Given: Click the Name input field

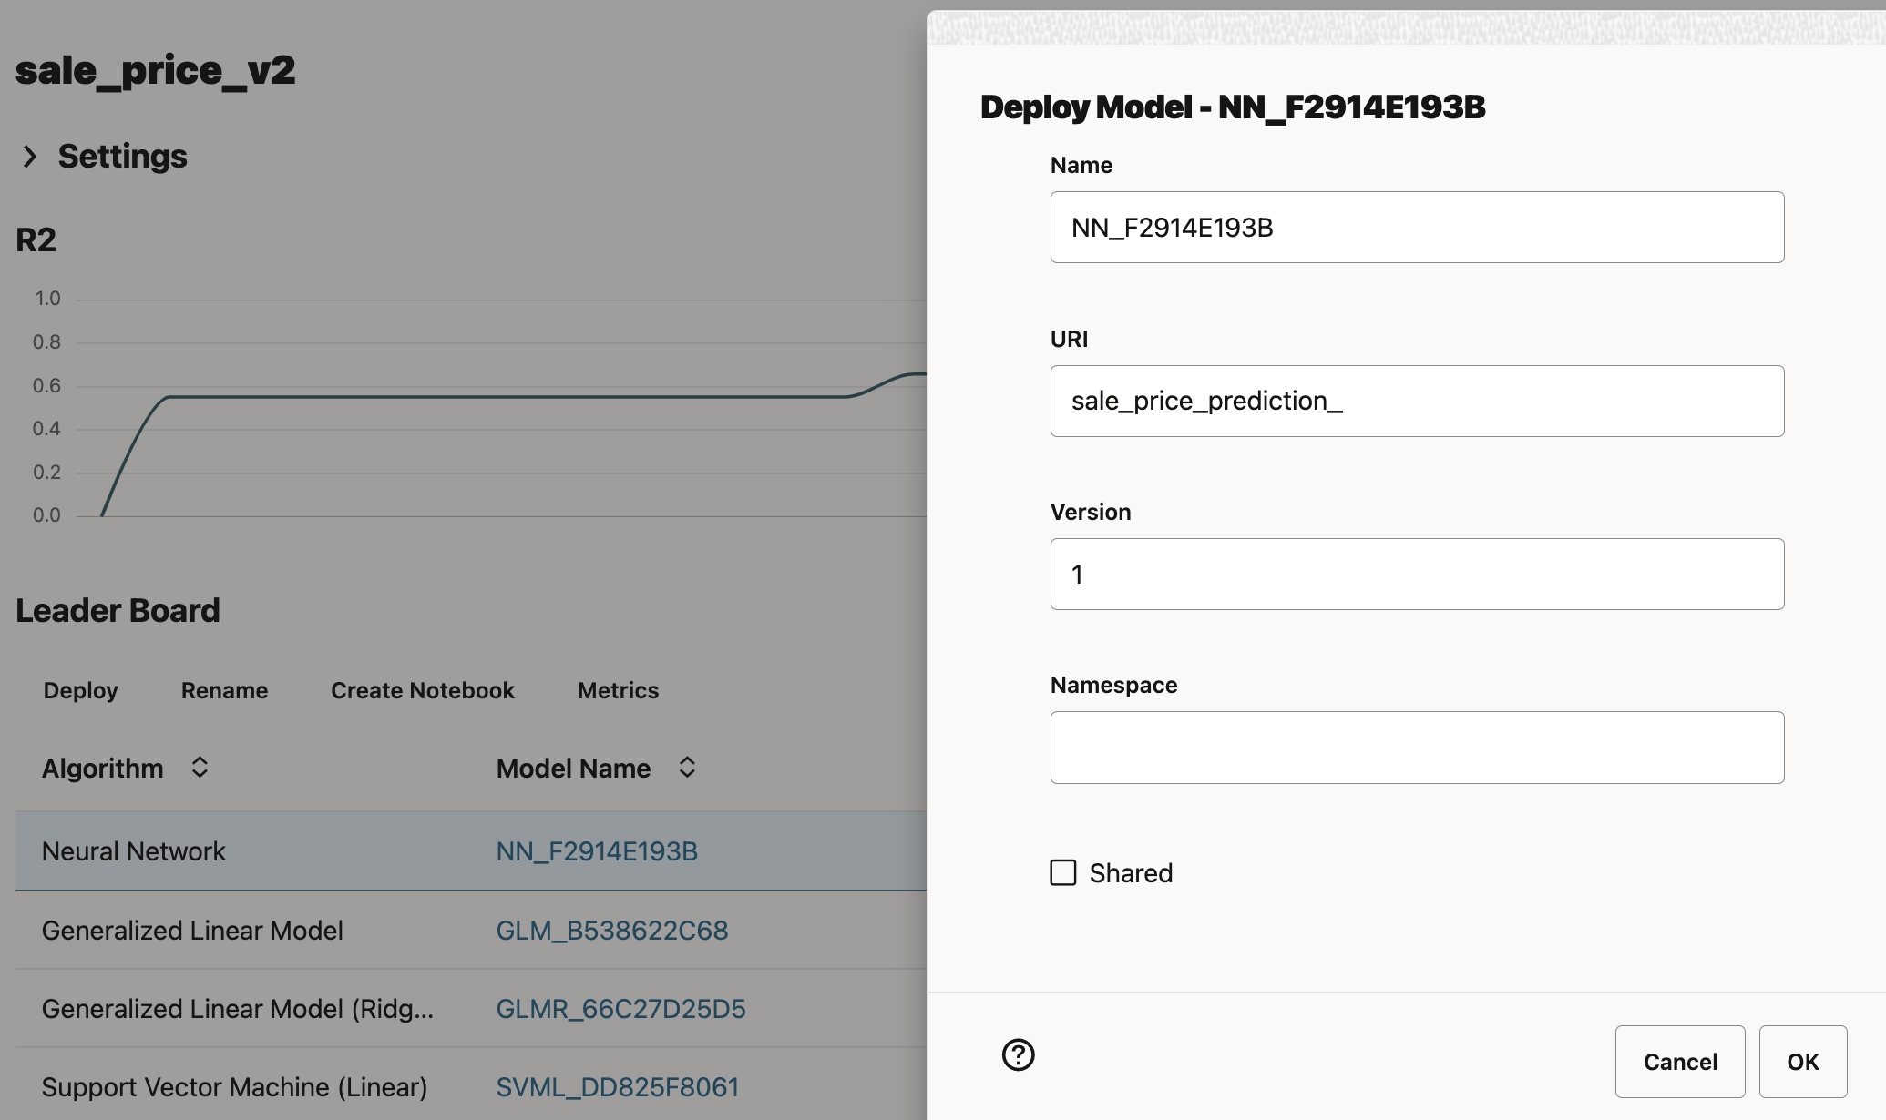Looking at the screenshot, I should 1416,228.
